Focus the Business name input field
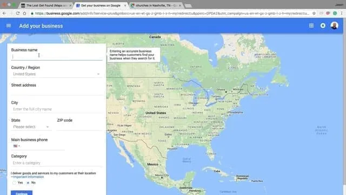The height and width of the screenshot is (195, 346). click(x=57, y=57)
